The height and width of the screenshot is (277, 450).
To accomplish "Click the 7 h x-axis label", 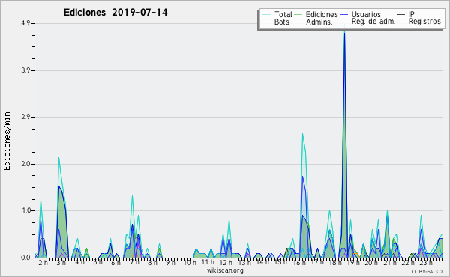I will (134, 262).
